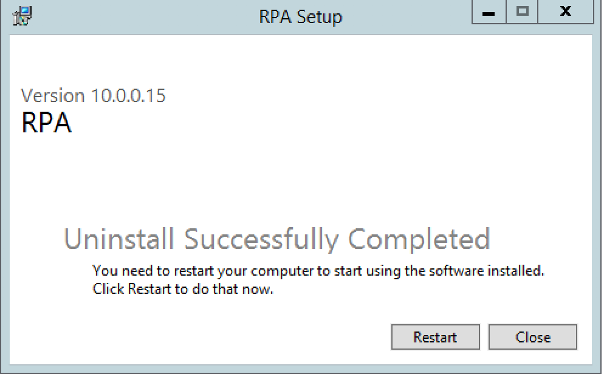Image resolution: width=604 pixels, height=374 pixels.
Task: Click the large RPA product name
Action: point(46,123)
